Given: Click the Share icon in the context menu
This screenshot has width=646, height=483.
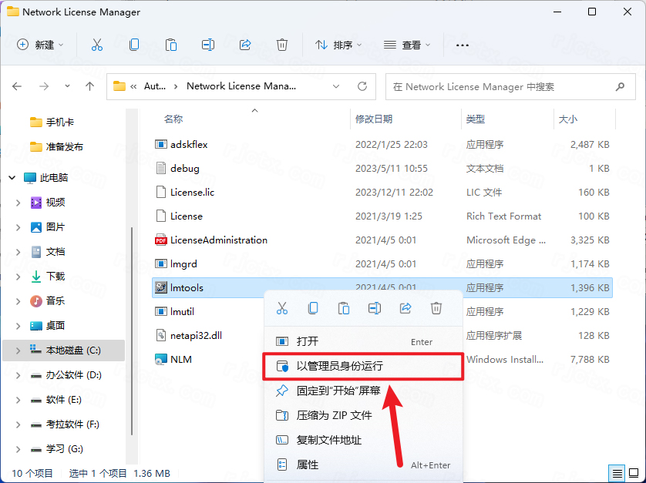Looking at the screenshot, I should [405, 308].
